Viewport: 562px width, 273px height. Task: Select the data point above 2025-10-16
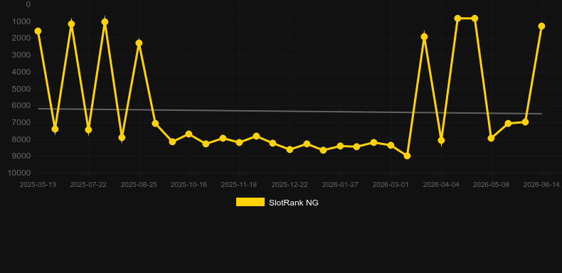tap(189, 134)
